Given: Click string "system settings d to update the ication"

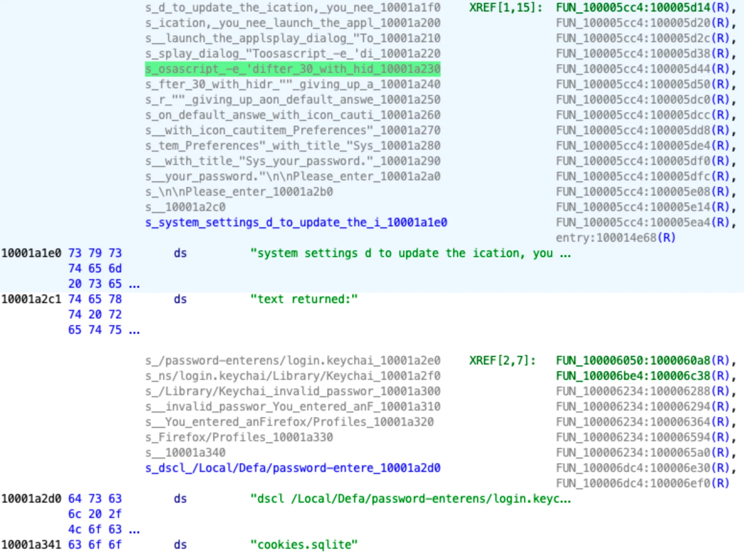Looking at the screenshot, I should 410,253.
